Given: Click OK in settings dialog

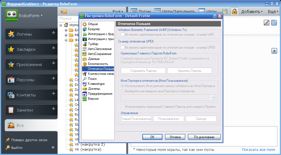Looking at the screenshot, I should point(152,137).
